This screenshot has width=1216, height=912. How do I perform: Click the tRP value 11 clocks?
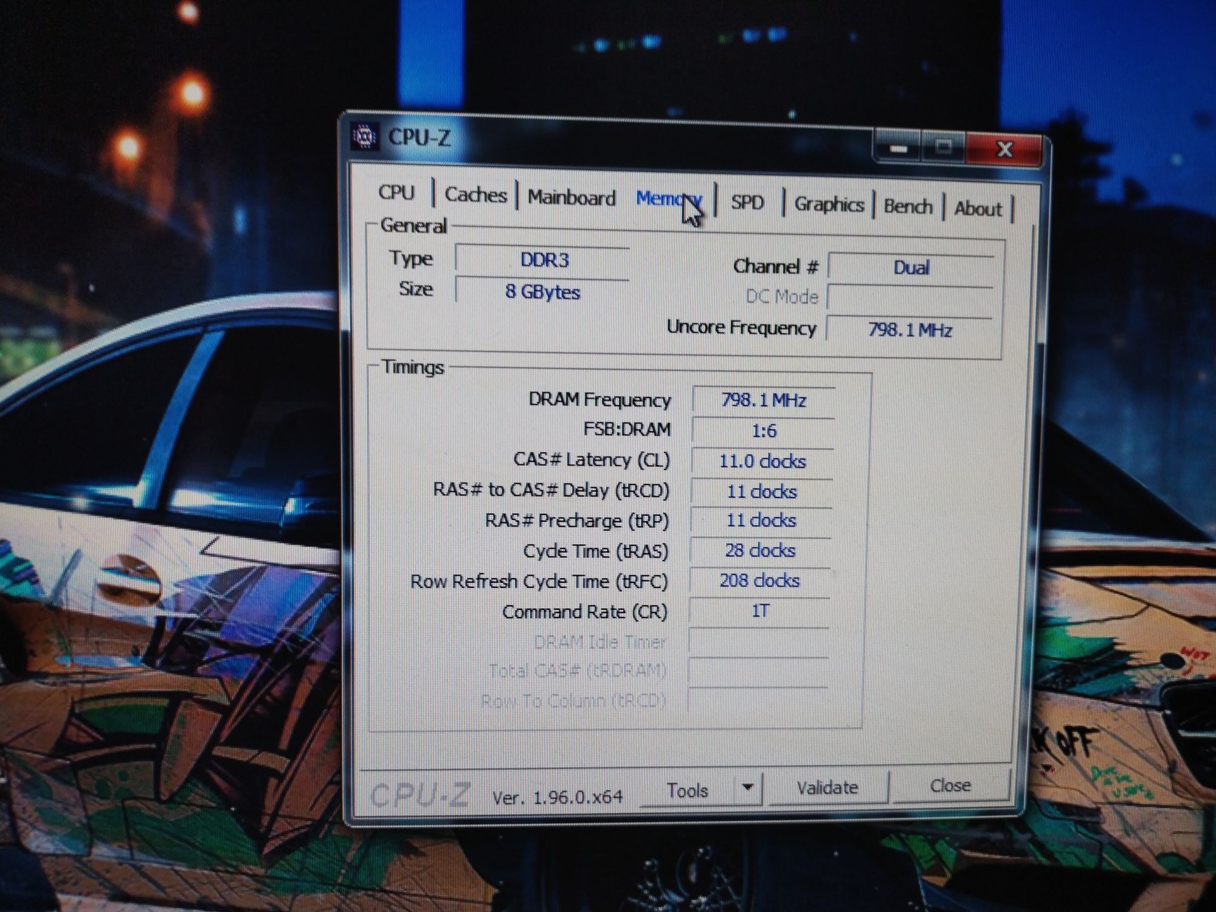(761, 520)
